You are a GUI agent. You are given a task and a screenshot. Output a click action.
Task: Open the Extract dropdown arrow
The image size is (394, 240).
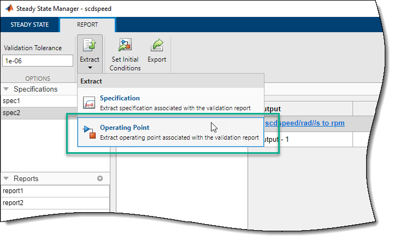click(89, 69)
